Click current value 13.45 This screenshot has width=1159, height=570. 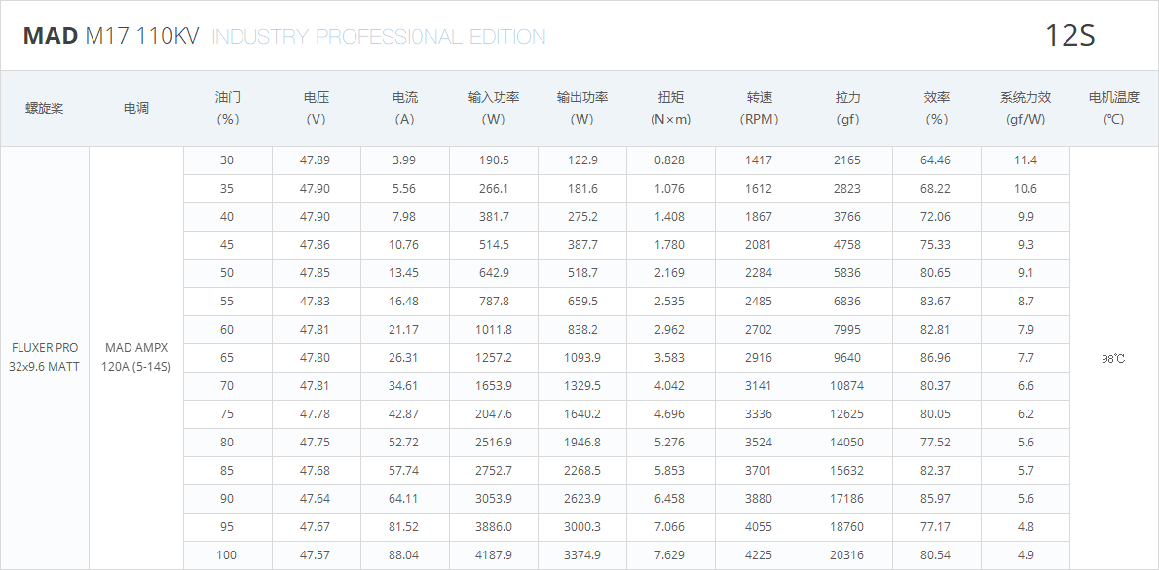point(403,273)
